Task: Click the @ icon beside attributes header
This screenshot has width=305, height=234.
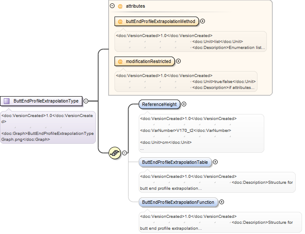Action: (120, 6)
